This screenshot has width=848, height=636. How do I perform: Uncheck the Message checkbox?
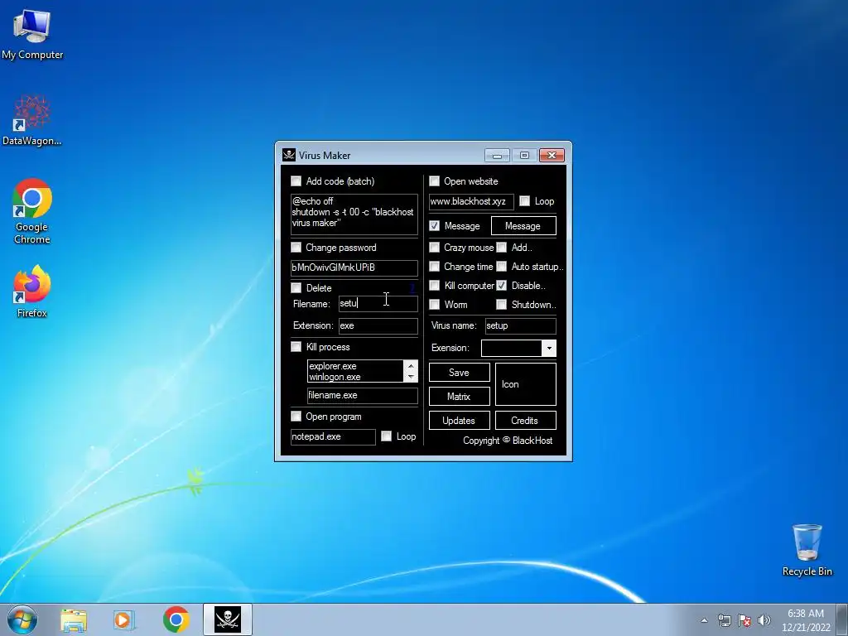[x=434, y=225]
